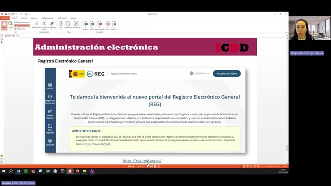Click the print icon in quick toolbar
Image resolution: width=331 pixels, height=186 pixels.
(12, 14)
